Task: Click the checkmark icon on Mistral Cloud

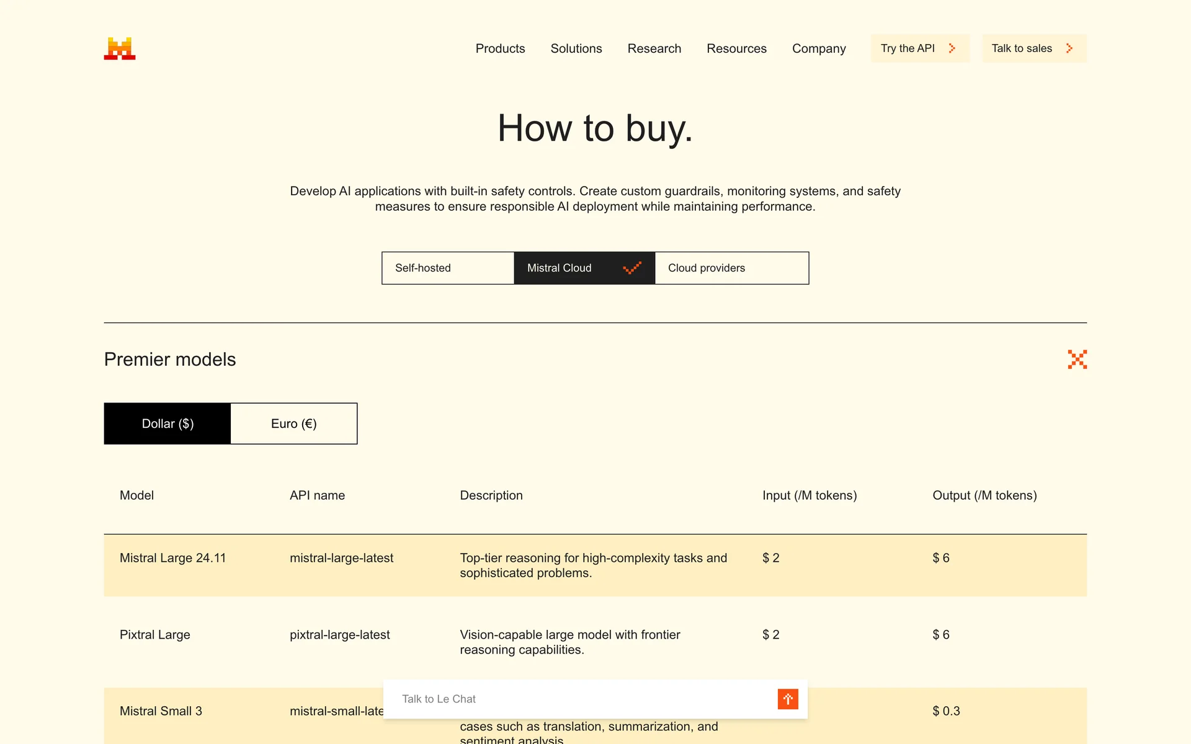Action: click(632, 268)
